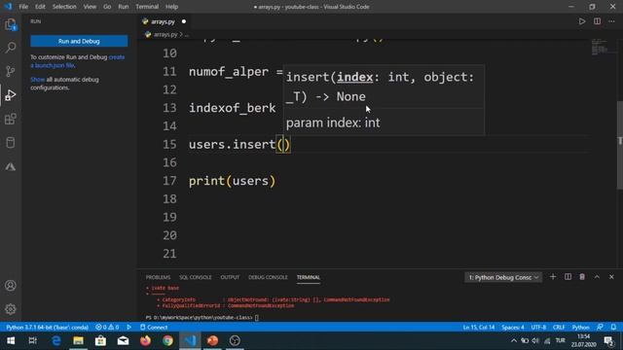Open the Extensions view

(x=11, y=119)
